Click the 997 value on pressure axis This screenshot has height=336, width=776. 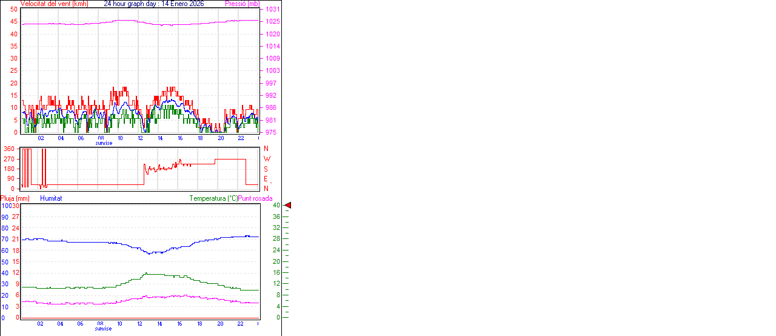click(271, 83)
